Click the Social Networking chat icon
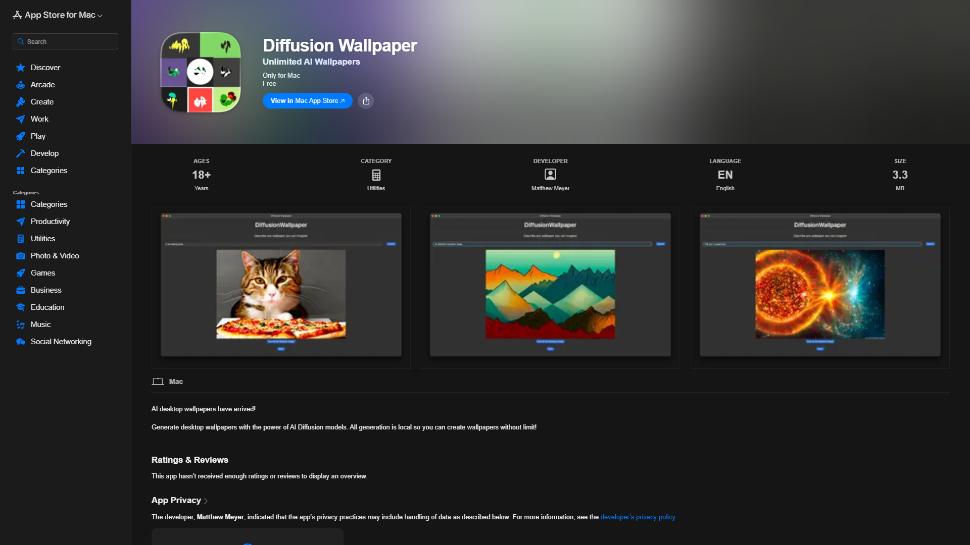The height and width of the screenshot is (545, 970). [21, 342]
